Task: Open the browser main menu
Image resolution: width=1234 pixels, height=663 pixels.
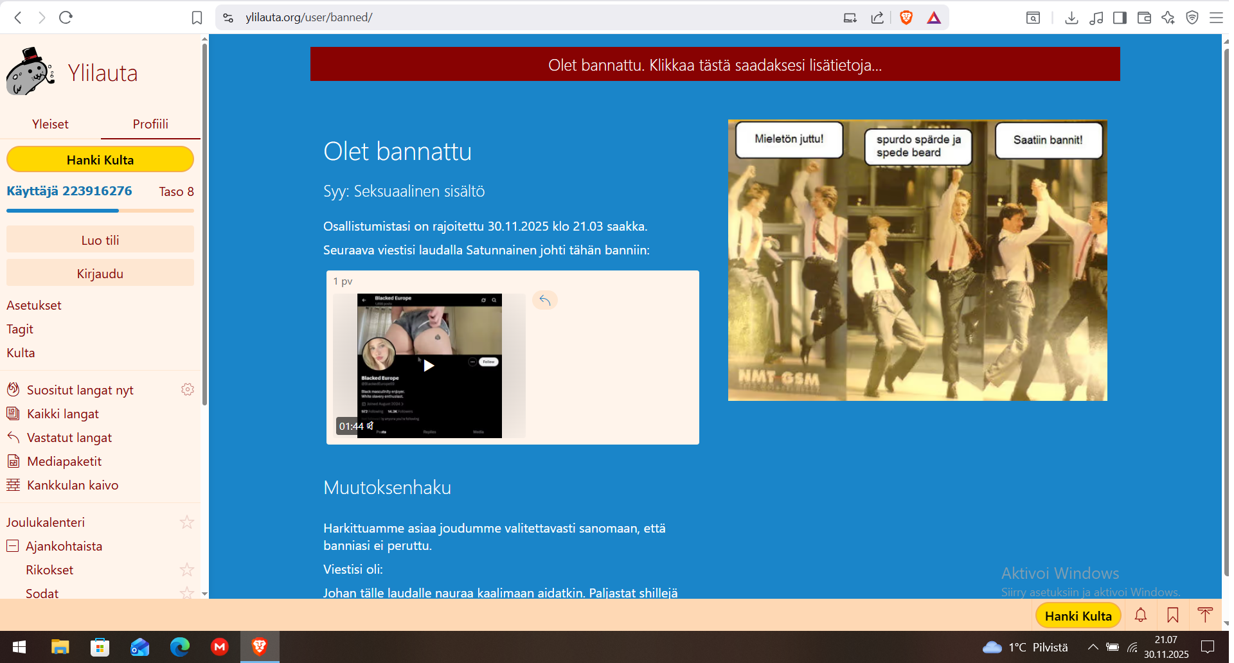Action: tap(1216, 17)
